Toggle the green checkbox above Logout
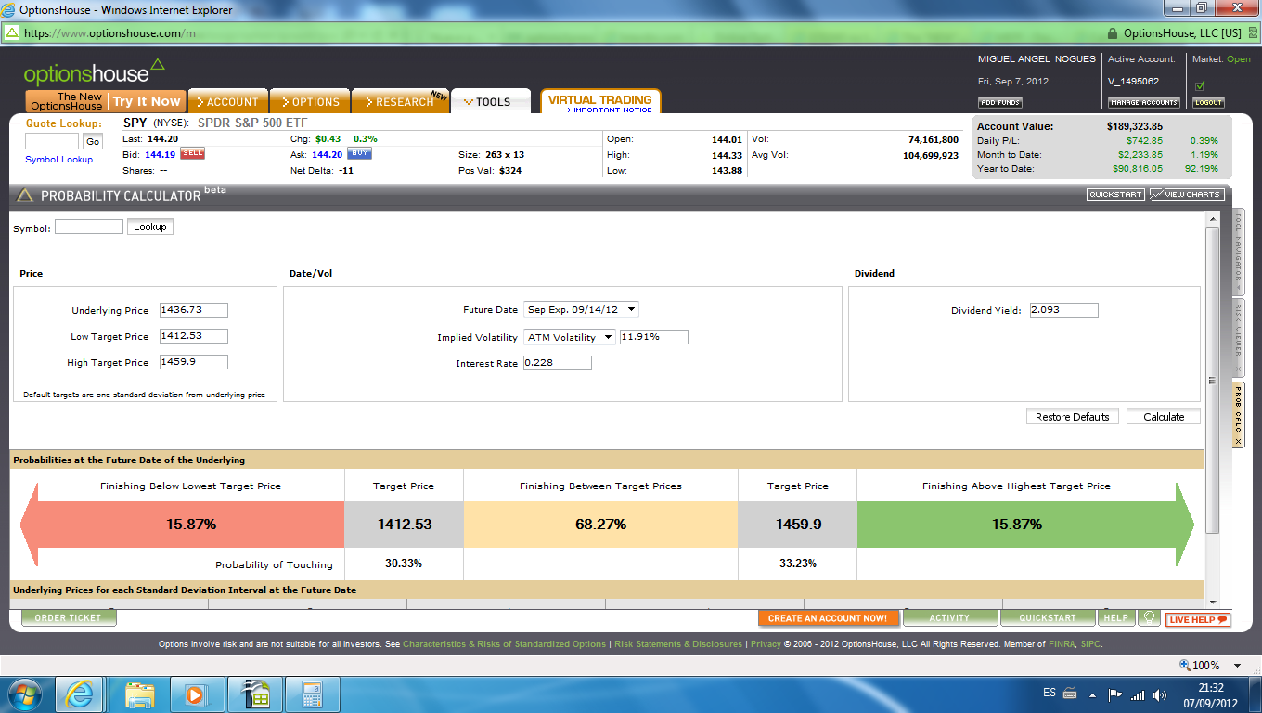This screenshot has width=1262, height=713. point(1200,86)
